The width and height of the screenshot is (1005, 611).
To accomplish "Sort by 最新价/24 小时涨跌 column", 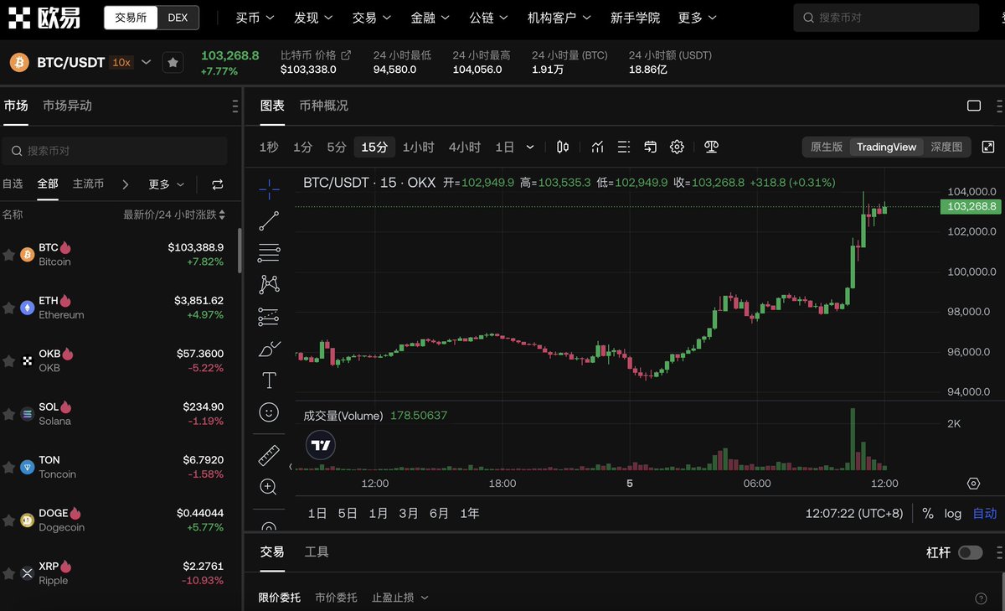I will coord(174,215).
